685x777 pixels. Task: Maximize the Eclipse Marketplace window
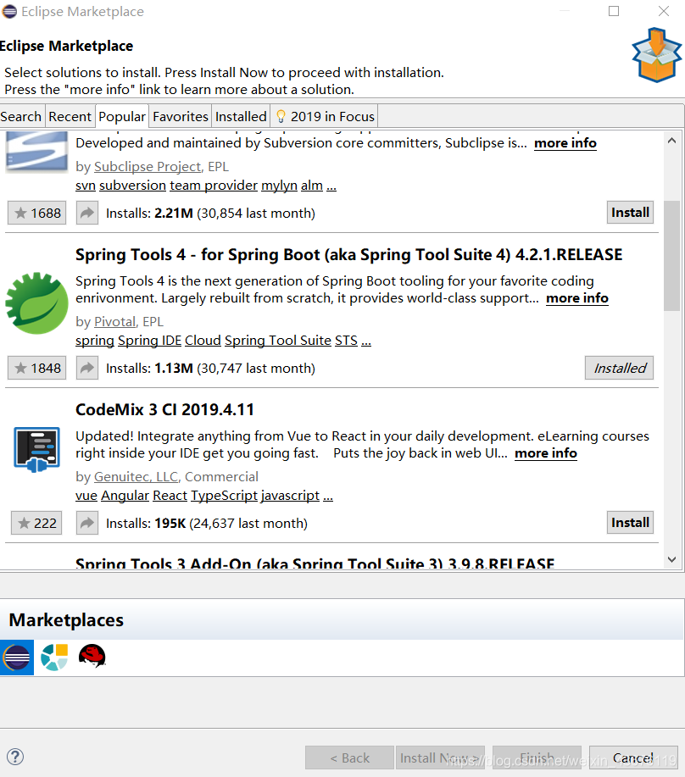tap(614, 11)
